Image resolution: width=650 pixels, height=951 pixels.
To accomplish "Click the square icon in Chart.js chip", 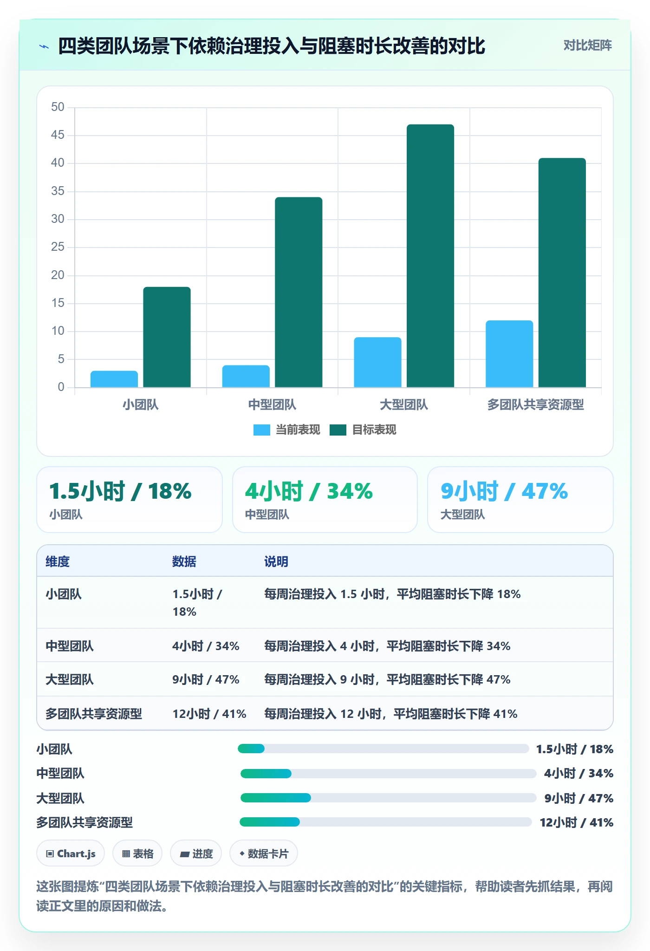I will (x=50, y=854).
